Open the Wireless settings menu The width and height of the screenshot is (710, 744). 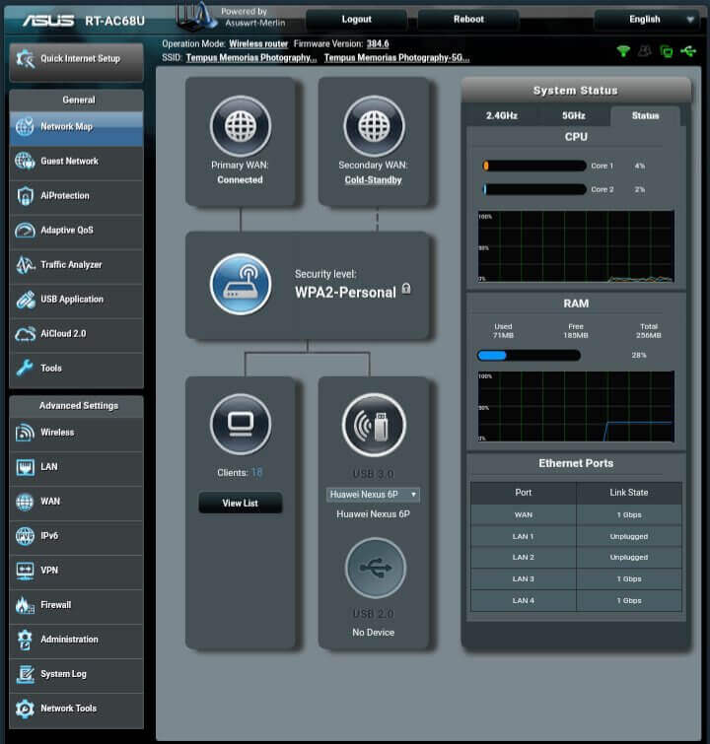click(77, 433)
